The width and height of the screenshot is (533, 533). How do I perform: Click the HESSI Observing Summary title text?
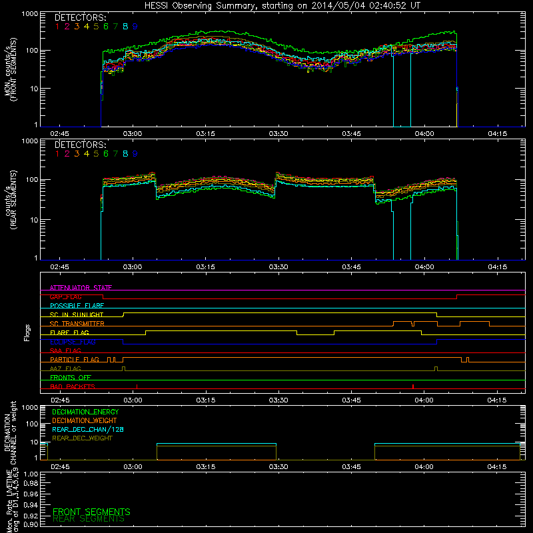[282, 6]
